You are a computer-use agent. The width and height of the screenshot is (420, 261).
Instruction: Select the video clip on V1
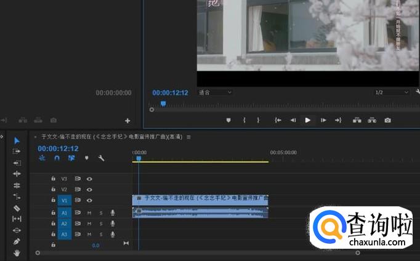click(x=200, y=200)
